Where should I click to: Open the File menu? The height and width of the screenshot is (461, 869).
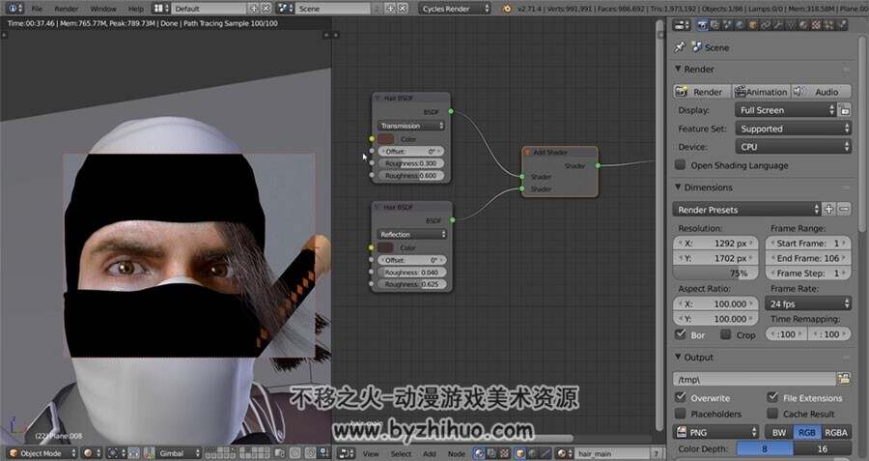37,9
